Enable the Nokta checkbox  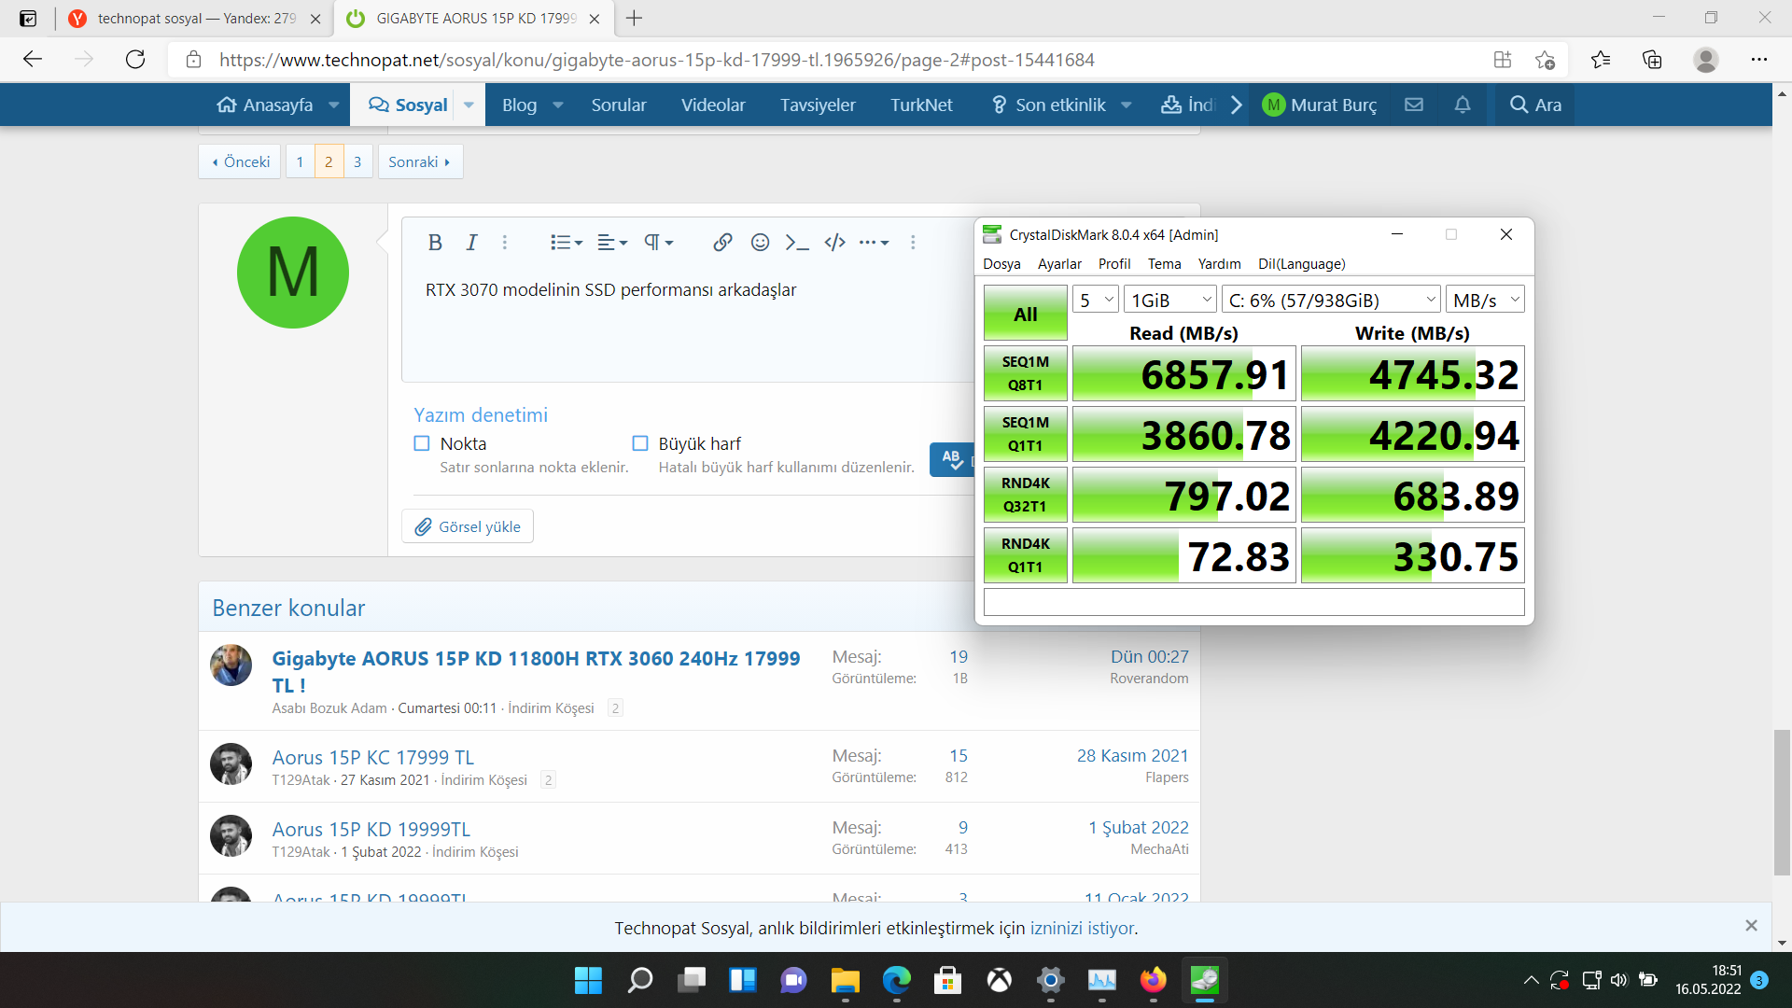coord(422,443)
